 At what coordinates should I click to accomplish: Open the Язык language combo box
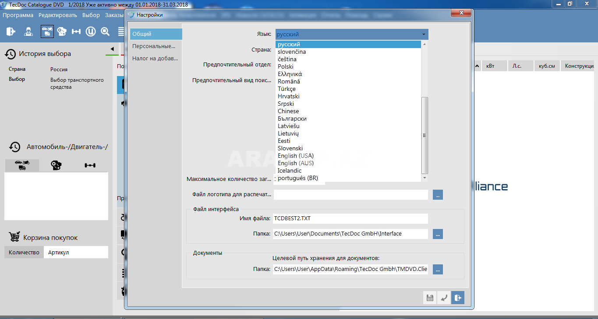pos(352,34)
